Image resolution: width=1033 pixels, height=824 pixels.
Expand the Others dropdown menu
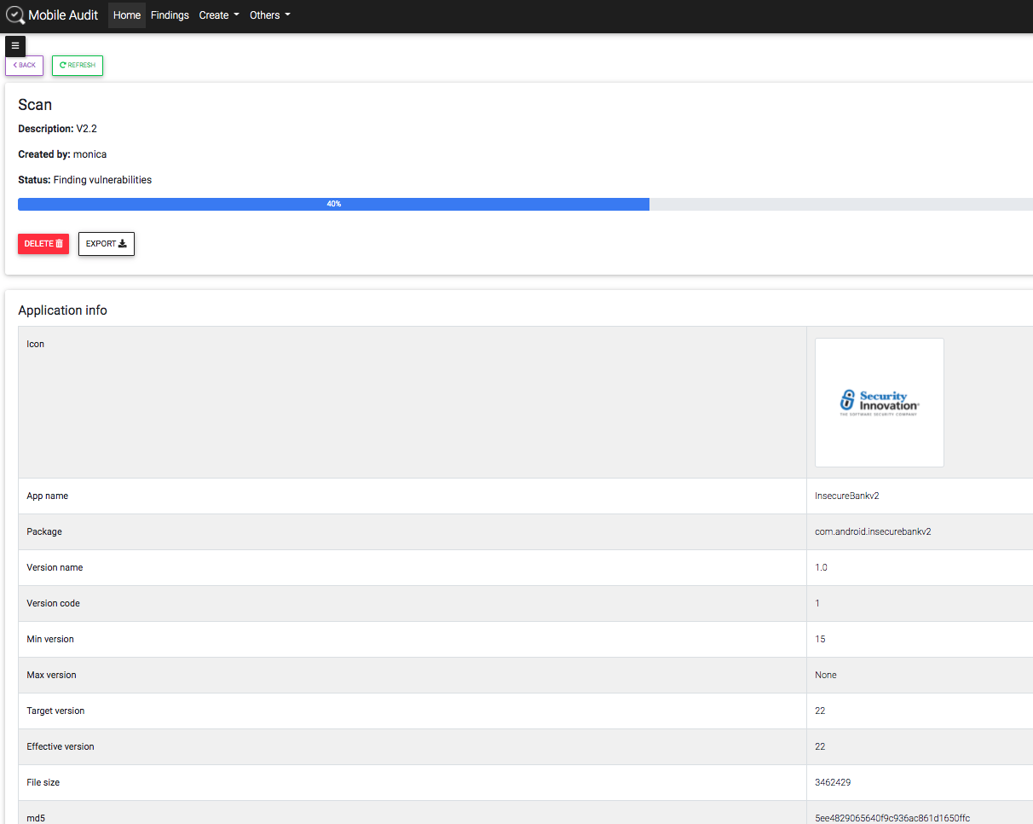click(x=270, y=15)
